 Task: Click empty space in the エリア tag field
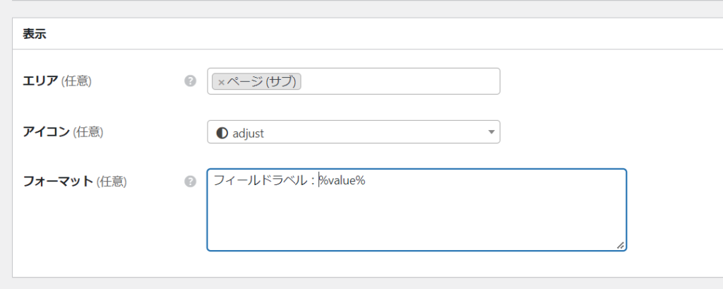[x=402, y=81]
